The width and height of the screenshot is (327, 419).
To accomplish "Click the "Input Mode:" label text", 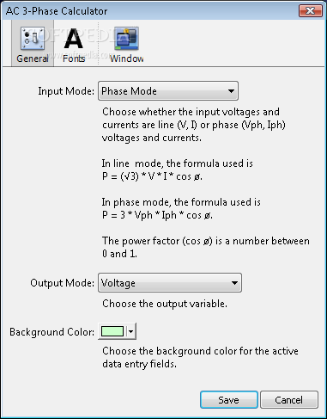I will tap(66, 91).
